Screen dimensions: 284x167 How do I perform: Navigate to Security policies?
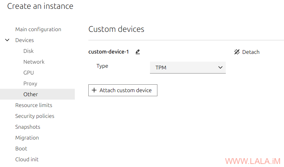35,116
